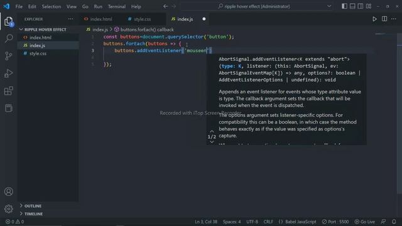Open index.html in the explorer tree
This screenshot has width=402, height=226.
pos(40,38)
